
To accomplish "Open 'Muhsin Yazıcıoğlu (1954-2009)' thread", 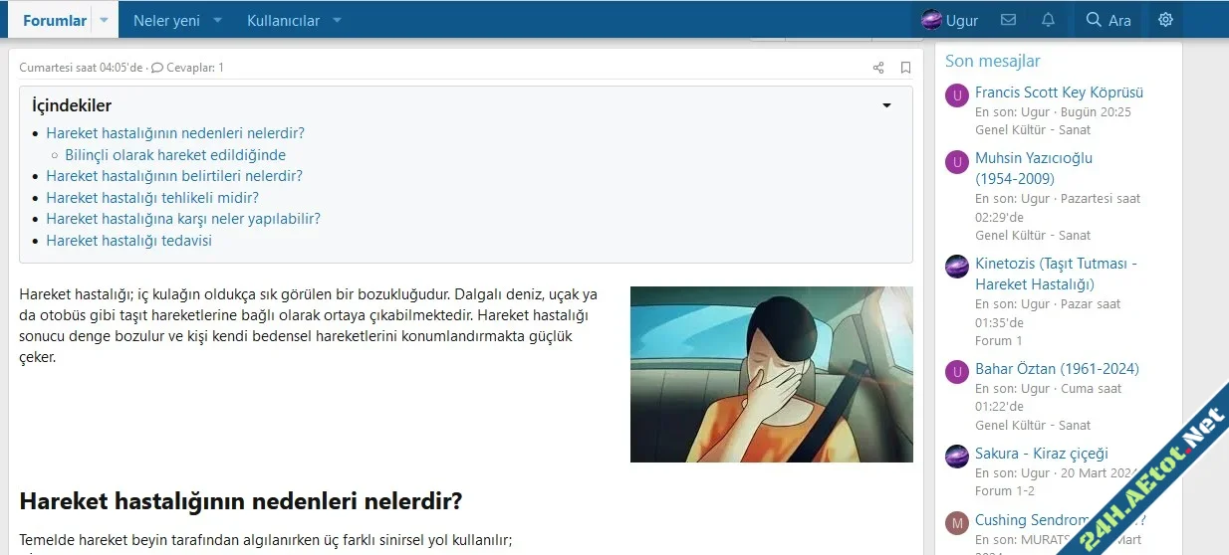I will (x=1034, y=168).
